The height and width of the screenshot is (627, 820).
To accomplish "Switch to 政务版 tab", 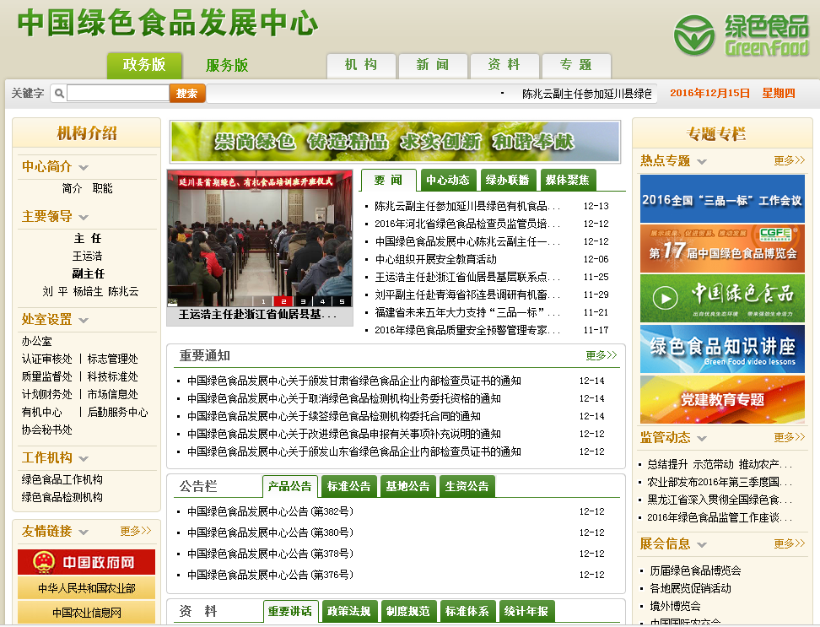I will (144, 65).
